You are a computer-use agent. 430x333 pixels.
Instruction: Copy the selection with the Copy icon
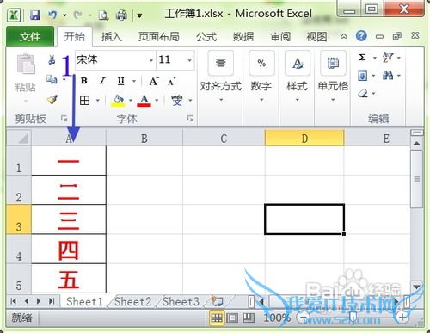click(x=52, y=79)
